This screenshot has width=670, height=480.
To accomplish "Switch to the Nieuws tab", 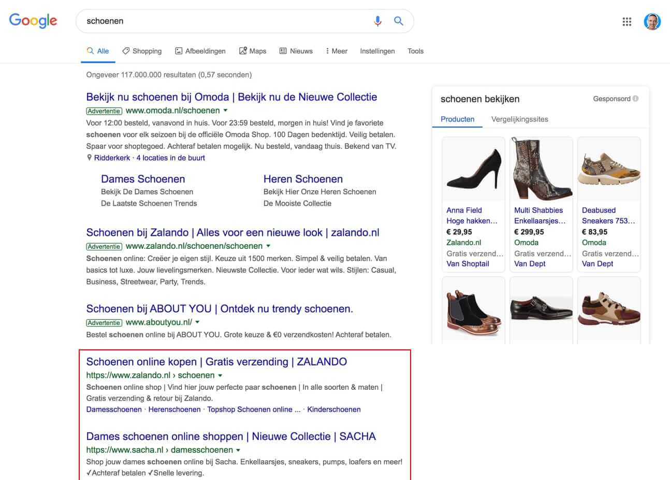I will 296,51.
